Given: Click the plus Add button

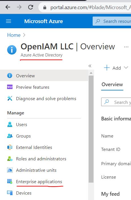Looking at the screenshot, I should 112,68.
